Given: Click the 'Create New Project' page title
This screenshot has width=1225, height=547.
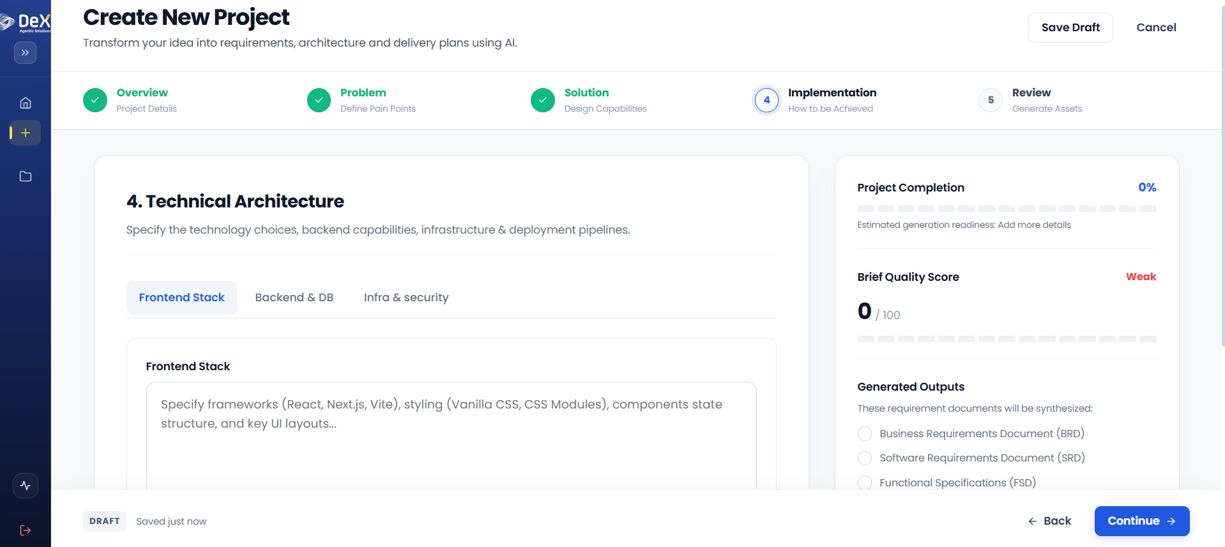Looking at the screenshot, I should click(x=186, y=17).
